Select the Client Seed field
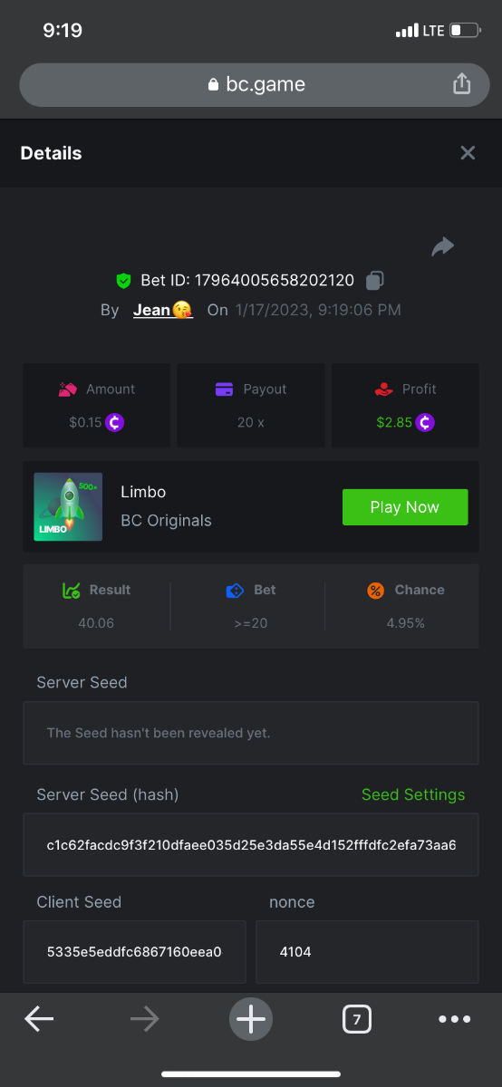This screenshot has height=1087, width=502. [134, 952]
